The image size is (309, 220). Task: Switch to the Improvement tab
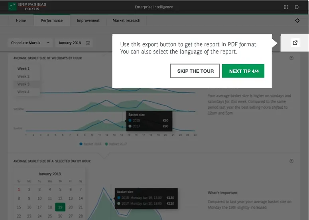[88, 20]
